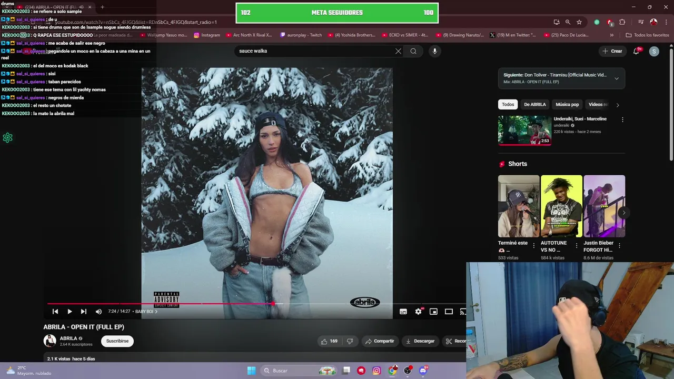Viewport: 674px width, 379px height.
Task: Open options for 'Terminé este' short
Action: [x=534, y=246]
